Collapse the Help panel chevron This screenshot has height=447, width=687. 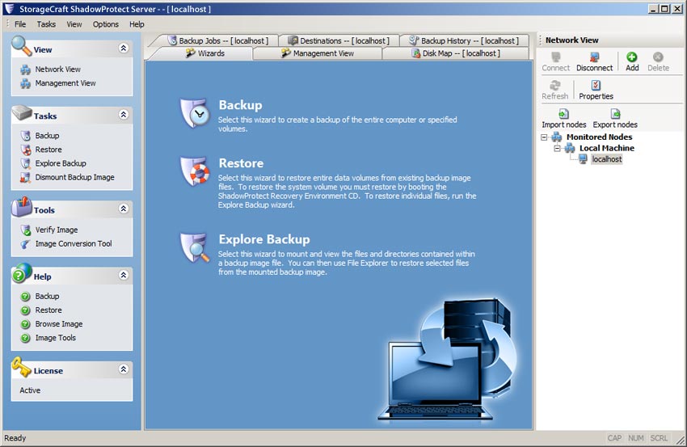(x=124, y=275)
